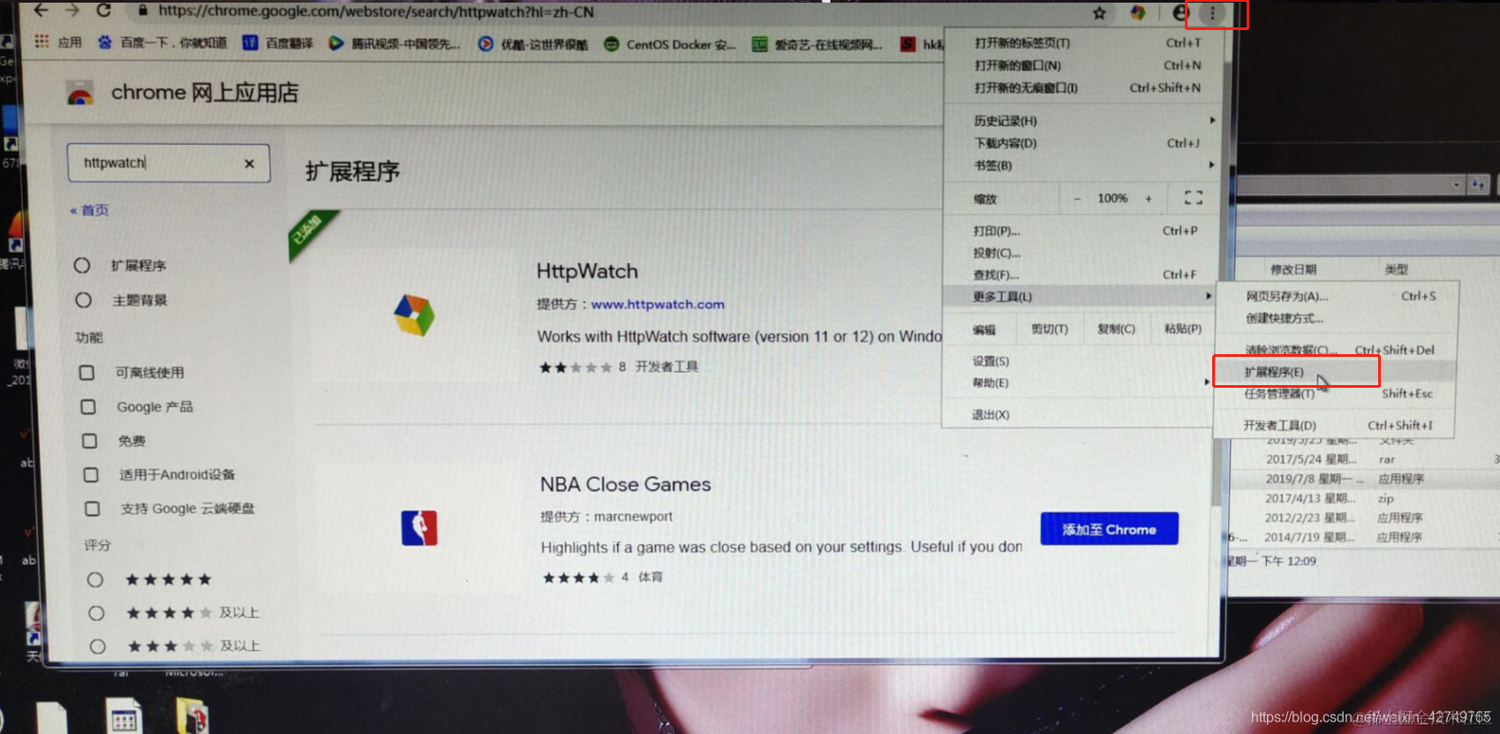
Task: Open the 腾讯视频 bookmark
Action: click(394, 43)
